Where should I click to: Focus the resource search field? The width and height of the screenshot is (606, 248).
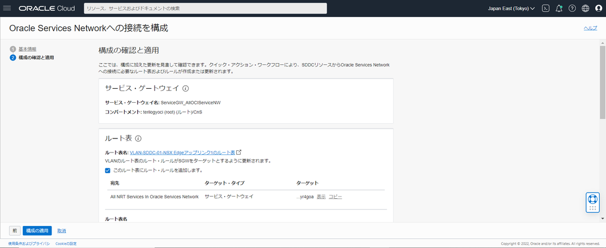click(205, 8)
